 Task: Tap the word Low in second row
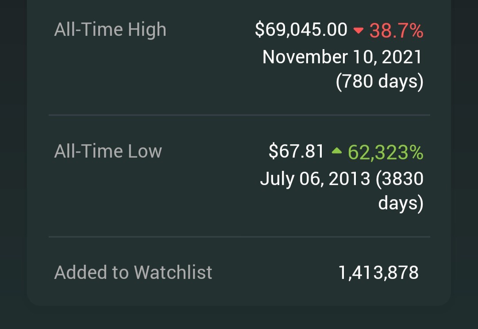point(145,151)
